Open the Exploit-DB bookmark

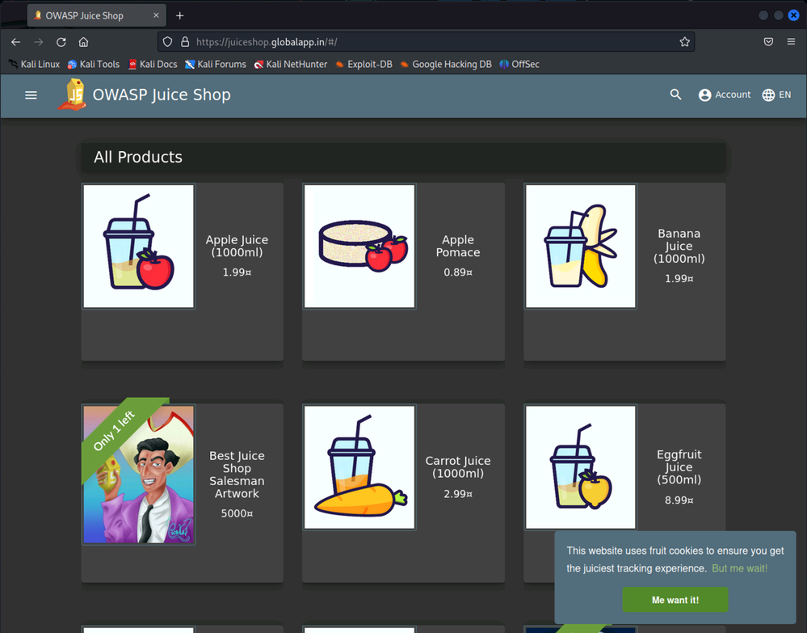[364, 65]
